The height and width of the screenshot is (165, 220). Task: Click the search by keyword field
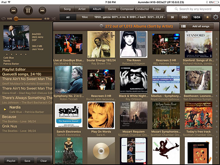192,9
